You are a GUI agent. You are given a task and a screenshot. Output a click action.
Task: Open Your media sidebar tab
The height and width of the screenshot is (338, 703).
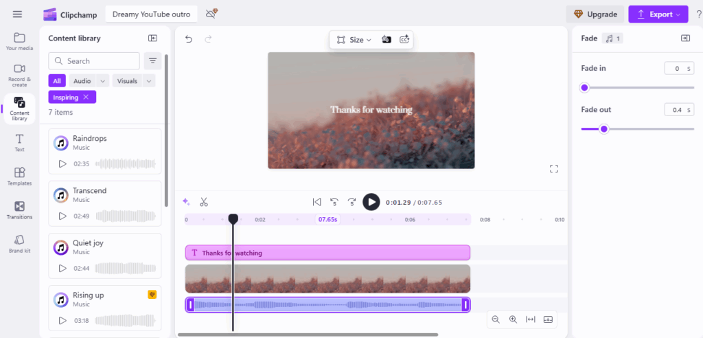pyautogui.click(x=19, y=42)
